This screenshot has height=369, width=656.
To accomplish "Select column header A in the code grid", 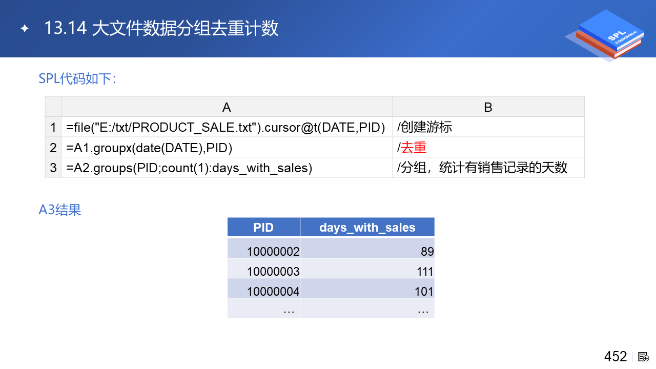I will [x=227, y=107].
